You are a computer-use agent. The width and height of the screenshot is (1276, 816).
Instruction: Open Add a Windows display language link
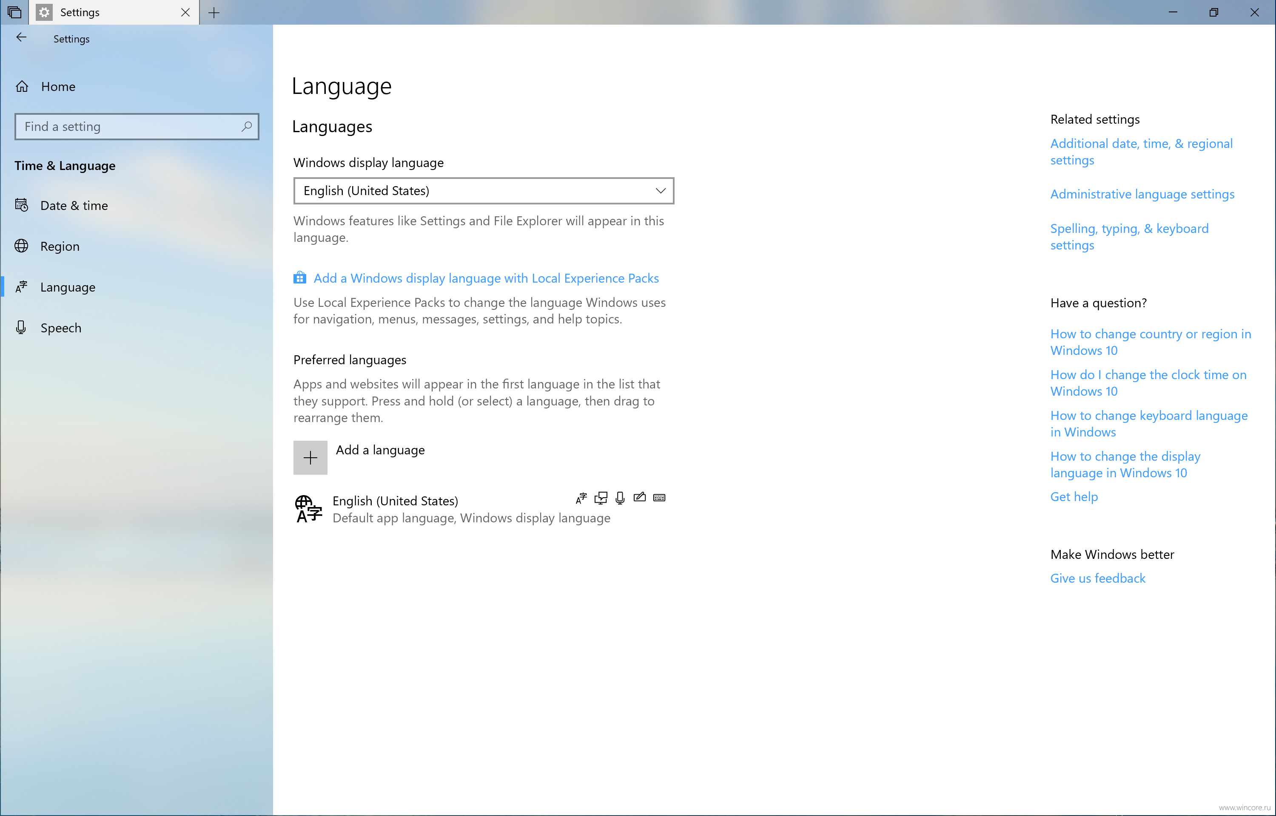pyautogui.click(x=486, y=278)
